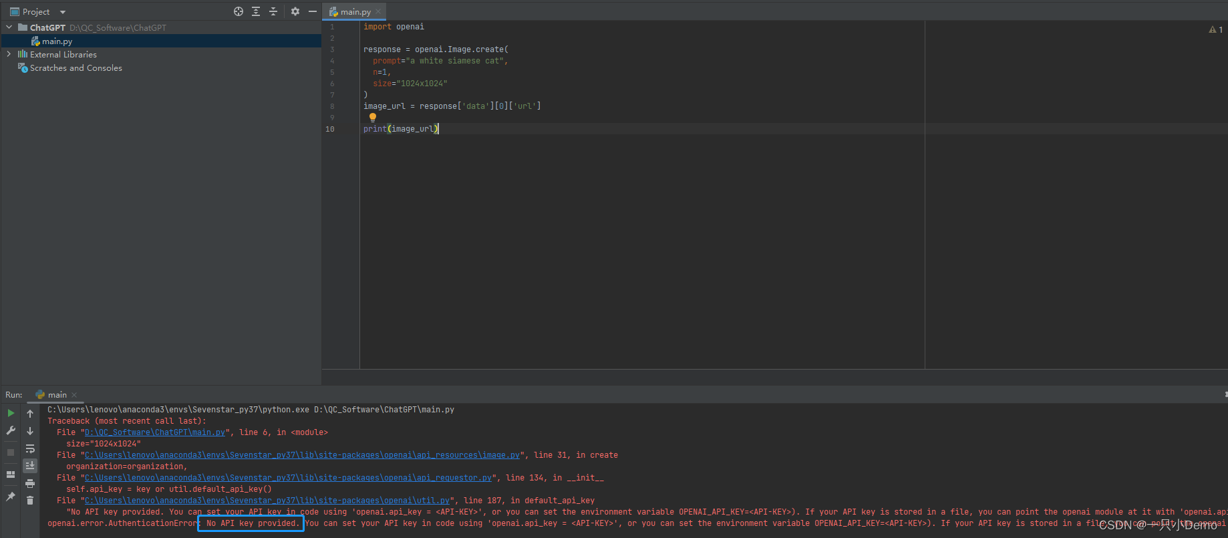Open the api_requestor.py traceback link
The image size is (1228, 538).
288,478
